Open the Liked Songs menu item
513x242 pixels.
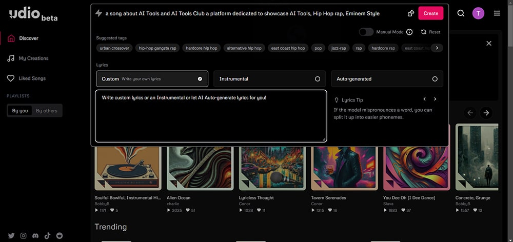point(32,78)
